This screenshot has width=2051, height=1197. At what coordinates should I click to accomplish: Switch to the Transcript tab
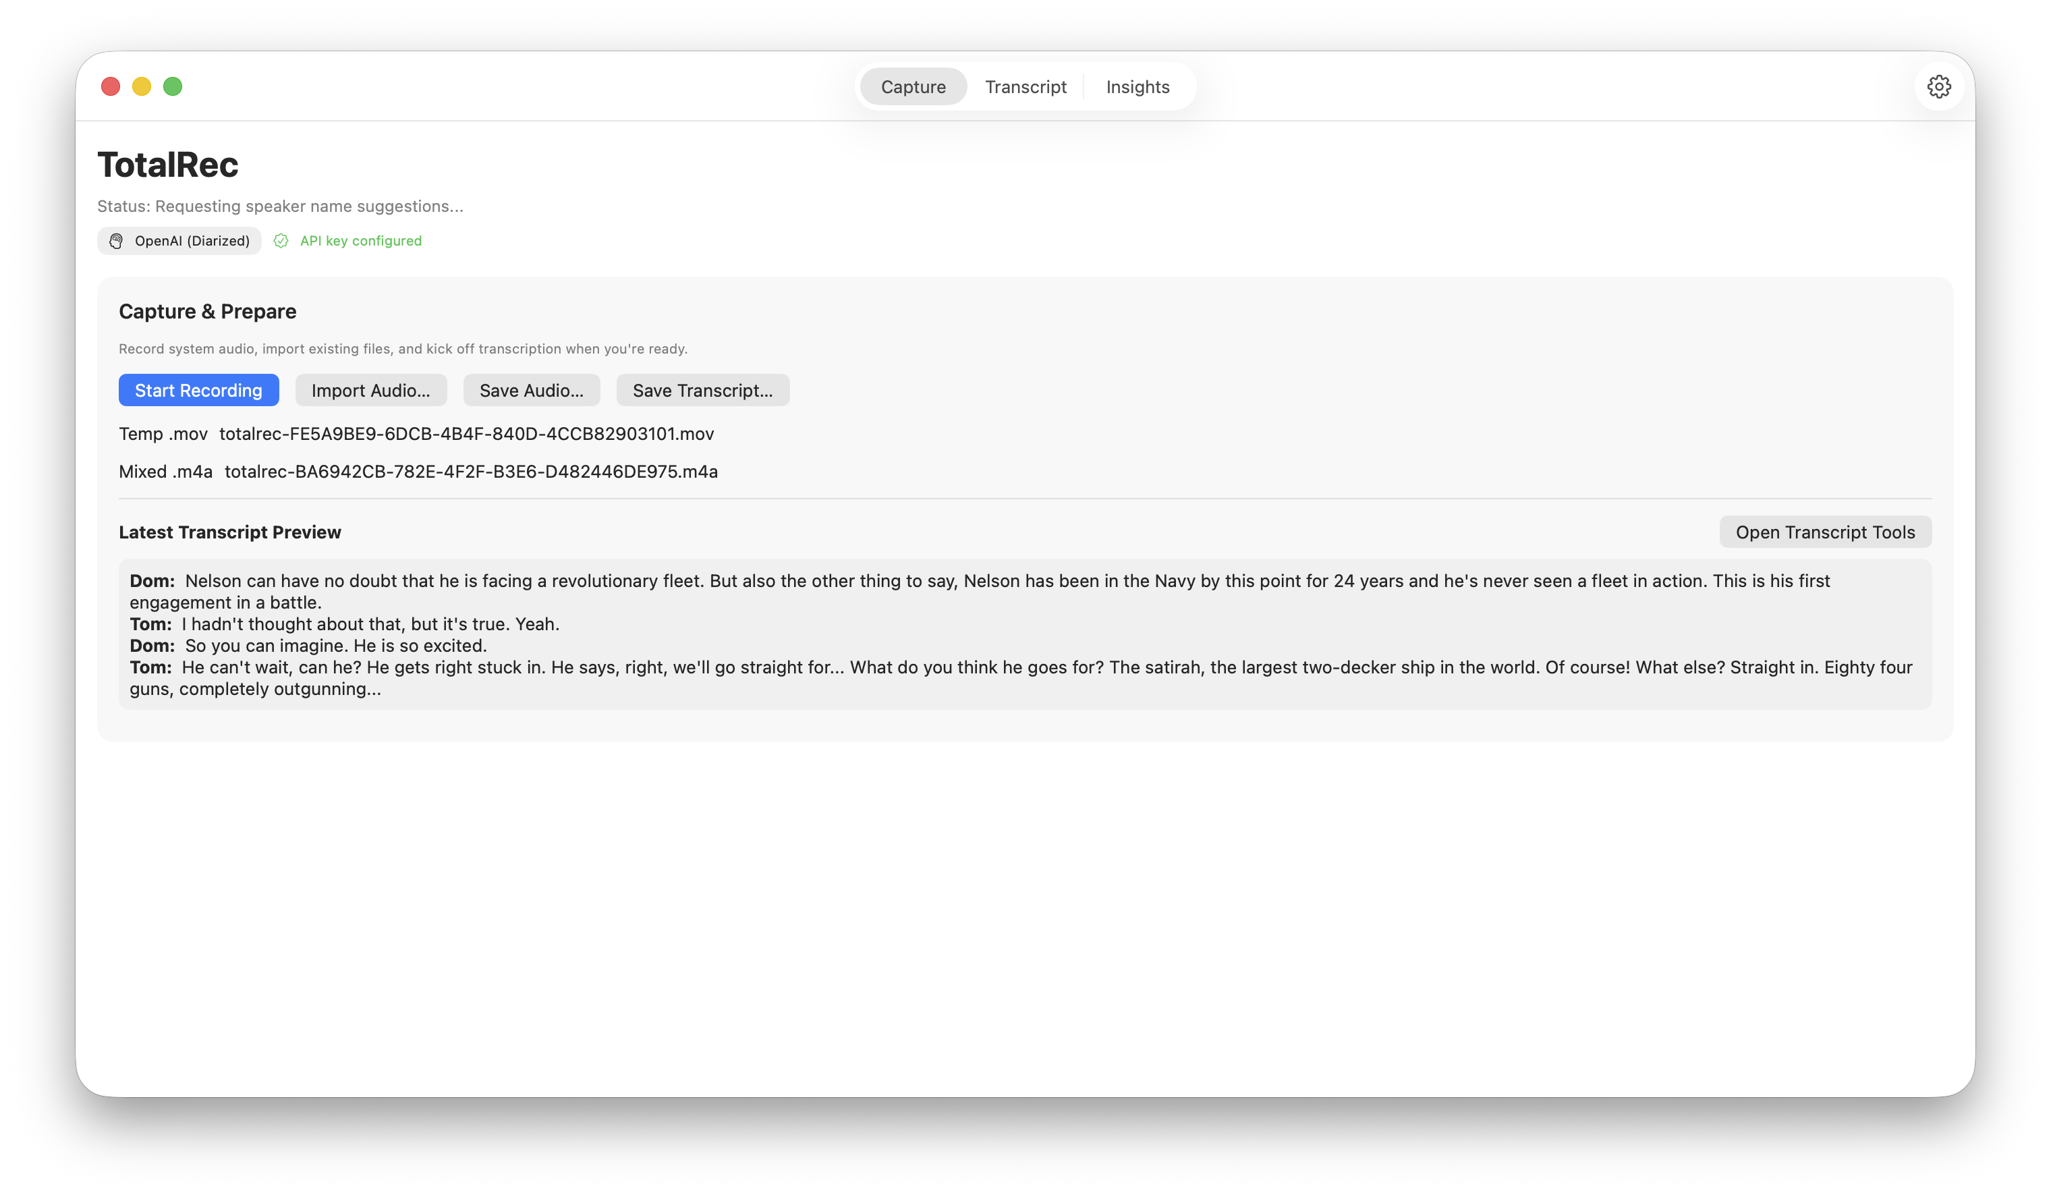point(1025,86)
